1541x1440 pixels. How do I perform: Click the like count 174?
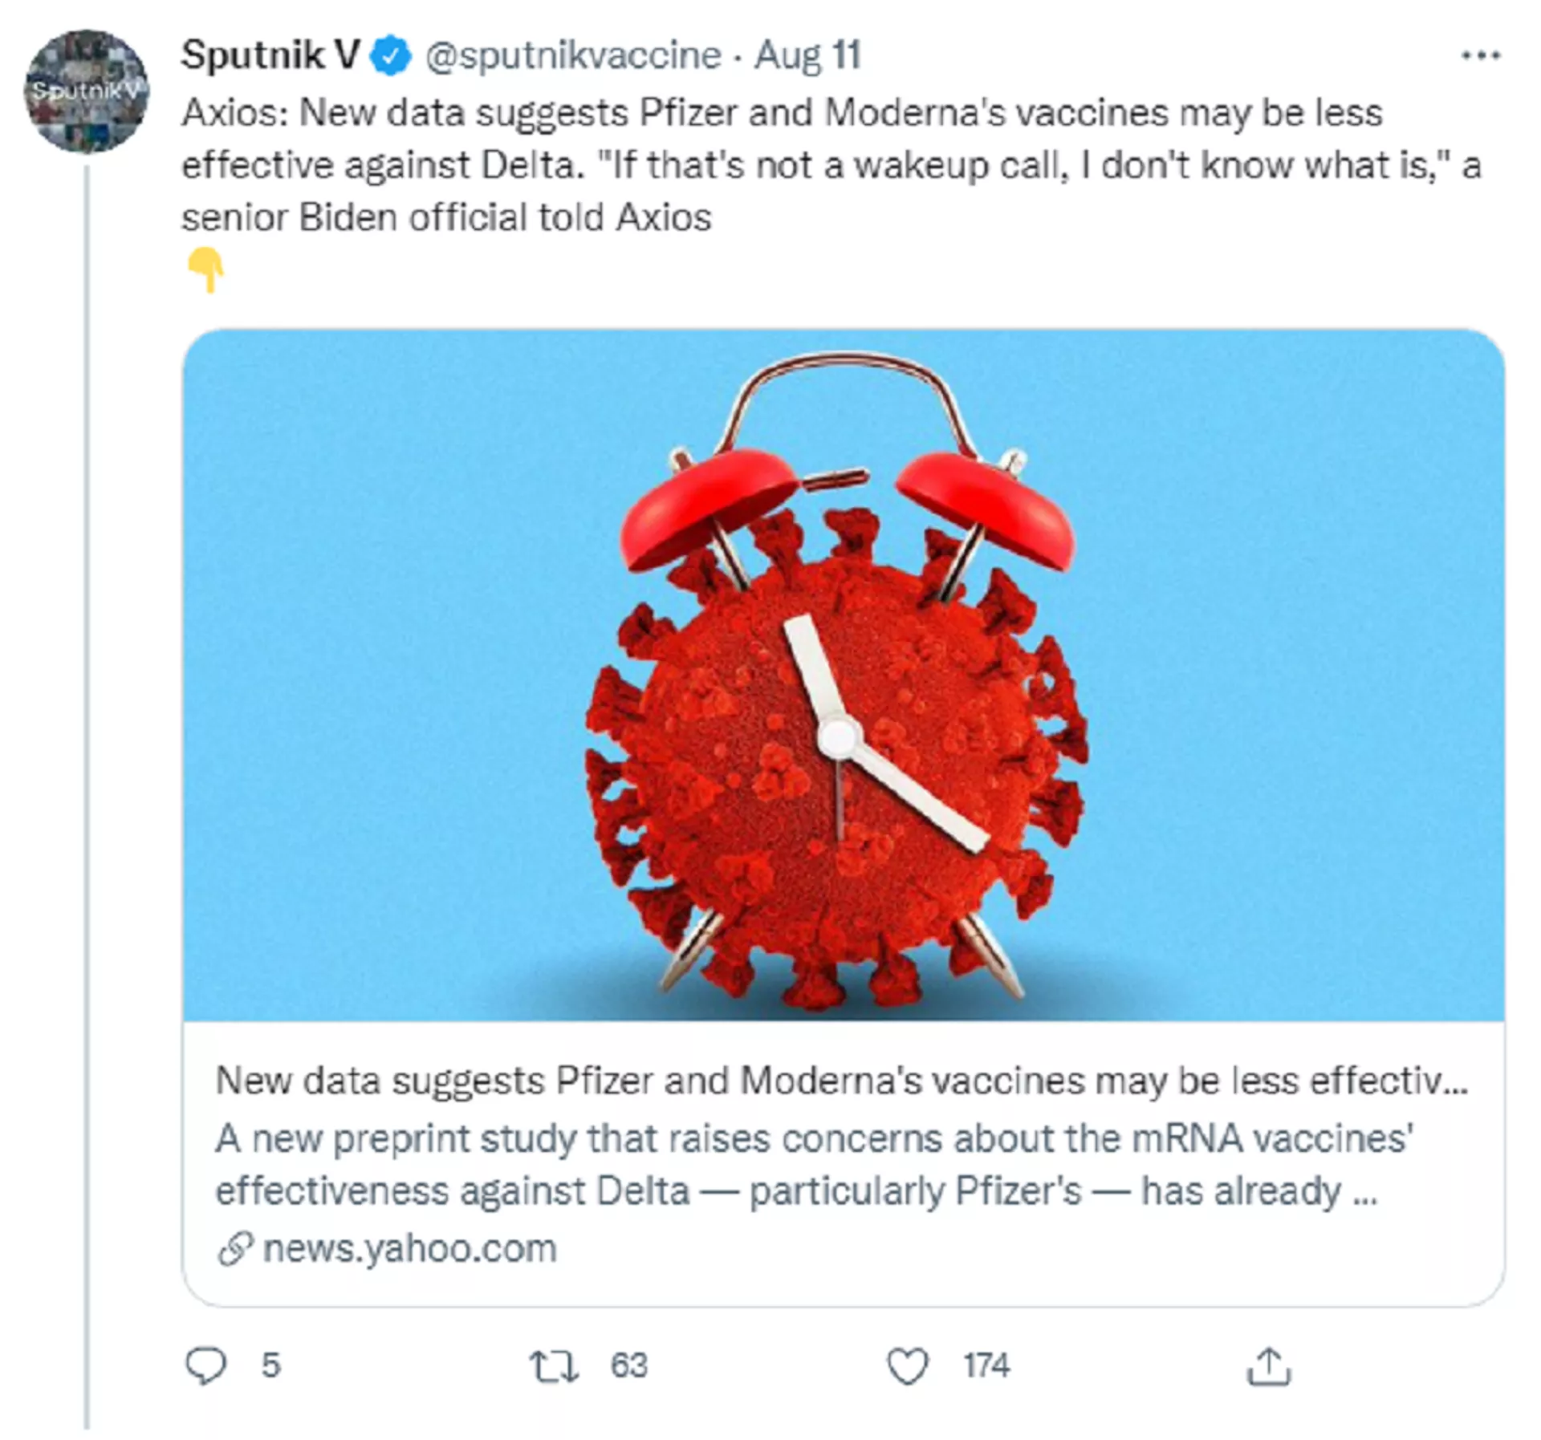coord(986,1365)
